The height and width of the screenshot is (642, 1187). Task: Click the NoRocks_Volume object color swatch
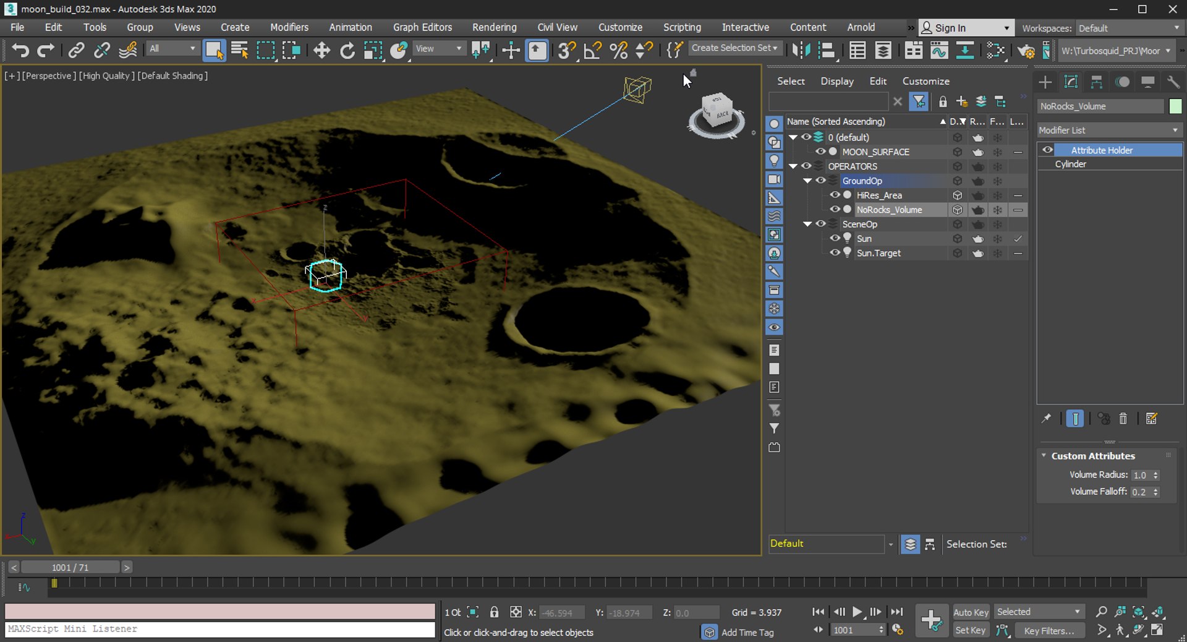click(1175, 106)
